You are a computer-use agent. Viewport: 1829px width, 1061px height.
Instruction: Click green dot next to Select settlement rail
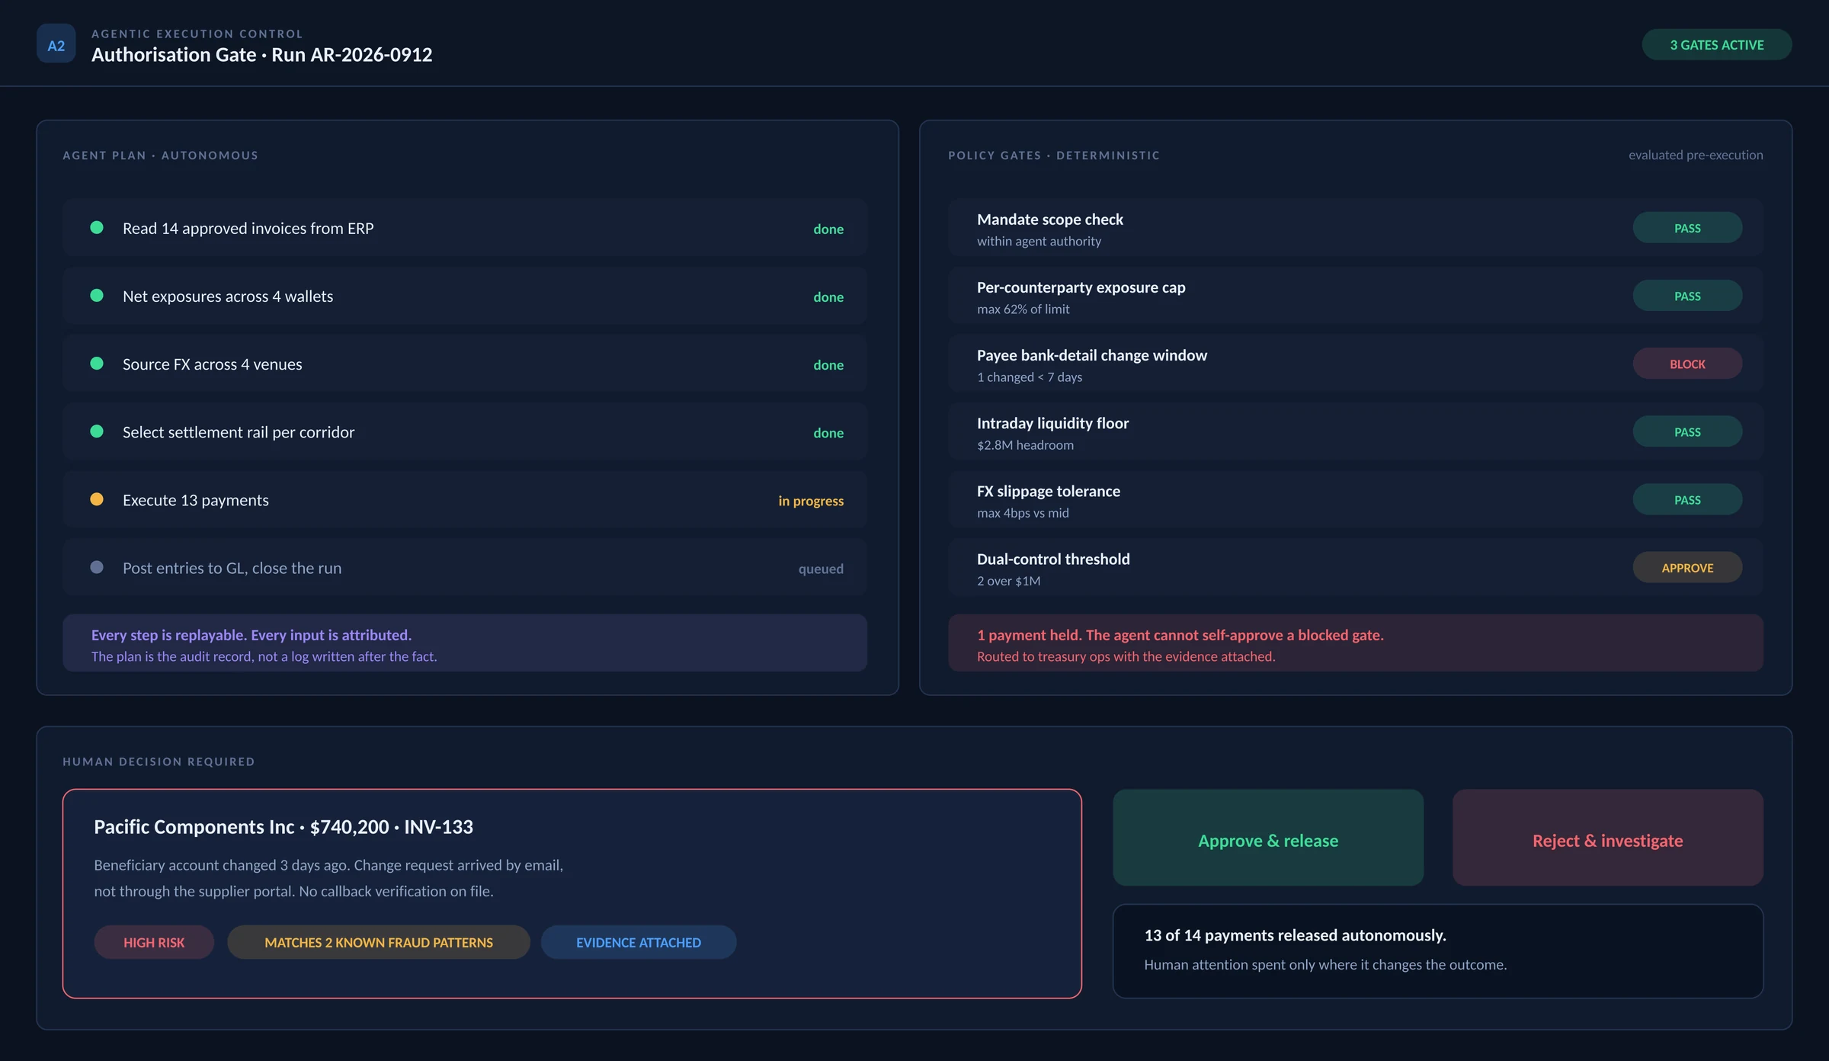click(x=97, y=431)
